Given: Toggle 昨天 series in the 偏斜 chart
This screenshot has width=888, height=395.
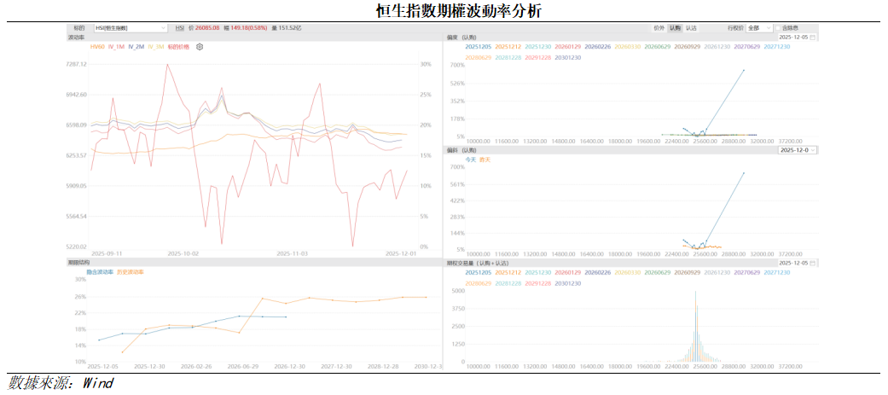Looking at the screenshot, I should [485, 160].
